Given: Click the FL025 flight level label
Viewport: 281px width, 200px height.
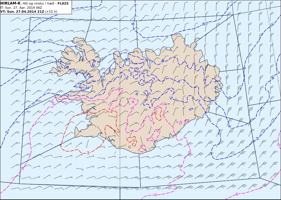Looking at the screenshot, I should point(63,3).
